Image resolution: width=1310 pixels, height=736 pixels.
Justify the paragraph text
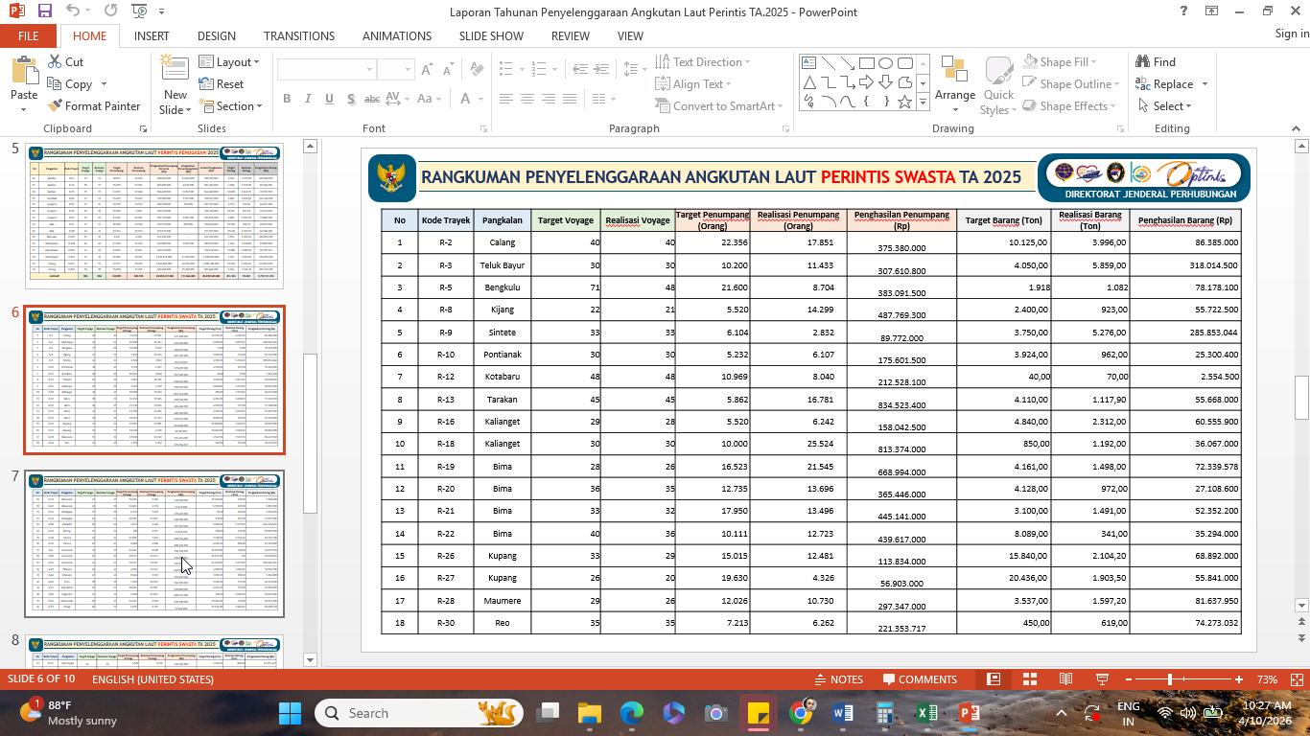pyautogui.click(x=570, y=99)
